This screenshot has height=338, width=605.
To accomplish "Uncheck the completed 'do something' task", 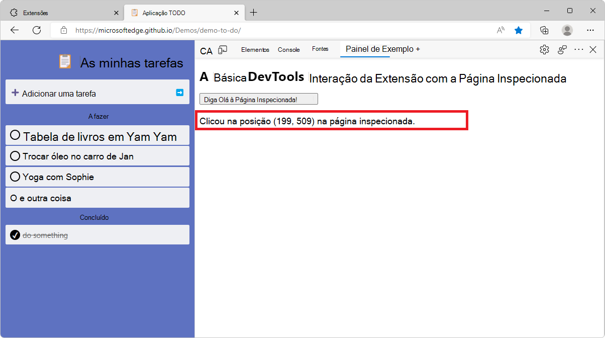I will click(14, 235).
